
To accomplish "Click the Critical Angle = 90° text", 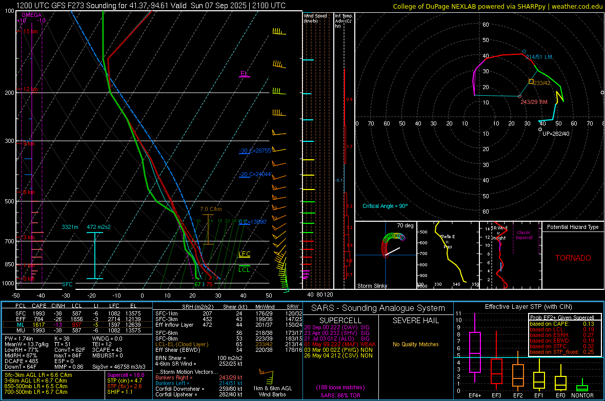I will pyautogui.click(x=385, y=206).
